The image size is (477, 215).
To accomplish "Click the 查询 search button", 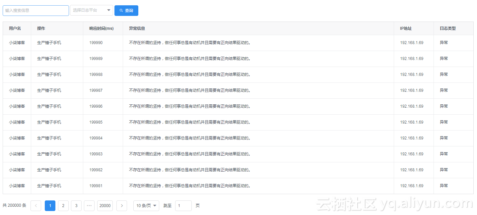I will 126,11.
